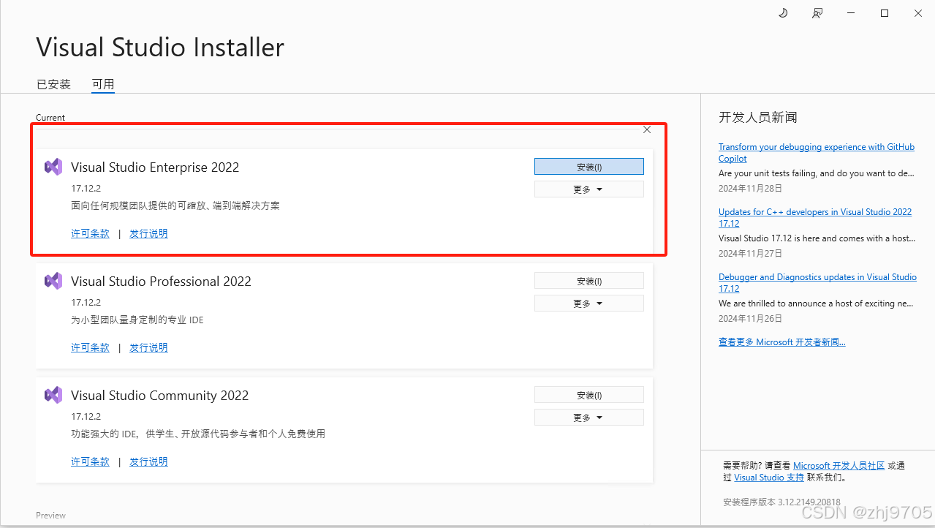This screenshot has height=528, width=935.
Task: Open the GitHub Copilot debugging news article
Action: 817,153
